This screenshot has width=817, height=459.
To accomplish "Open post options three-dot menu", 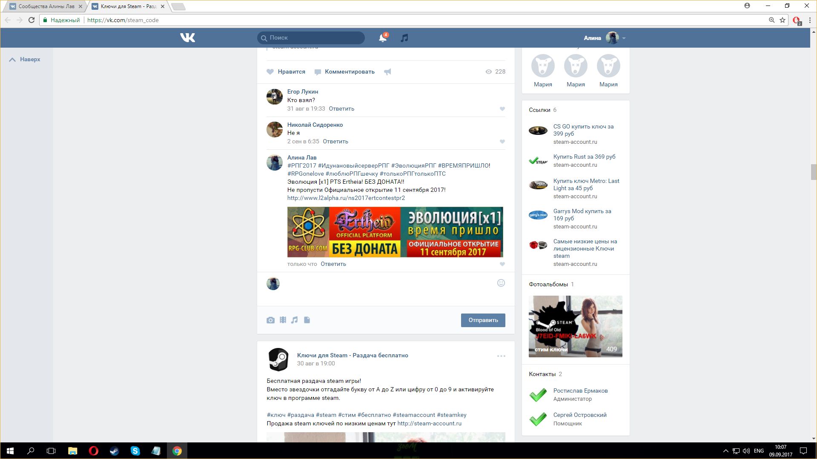I will click(501, 356).
